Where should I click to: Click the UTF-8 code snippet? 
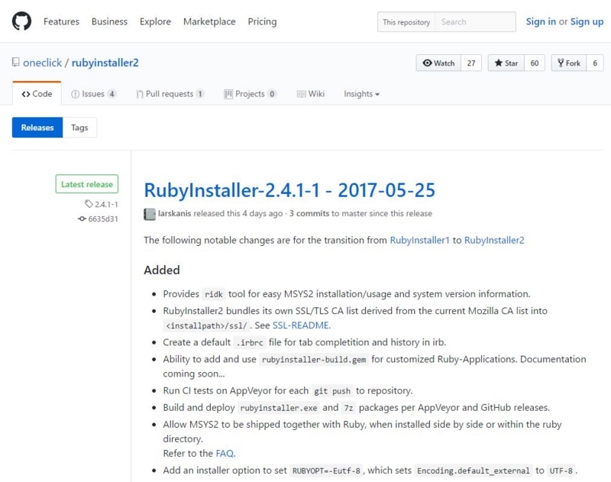pos(561,471)
